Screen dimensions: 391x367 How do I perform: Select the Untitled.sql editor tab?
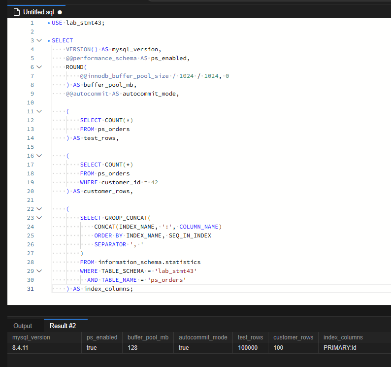[x=36, y=12]
